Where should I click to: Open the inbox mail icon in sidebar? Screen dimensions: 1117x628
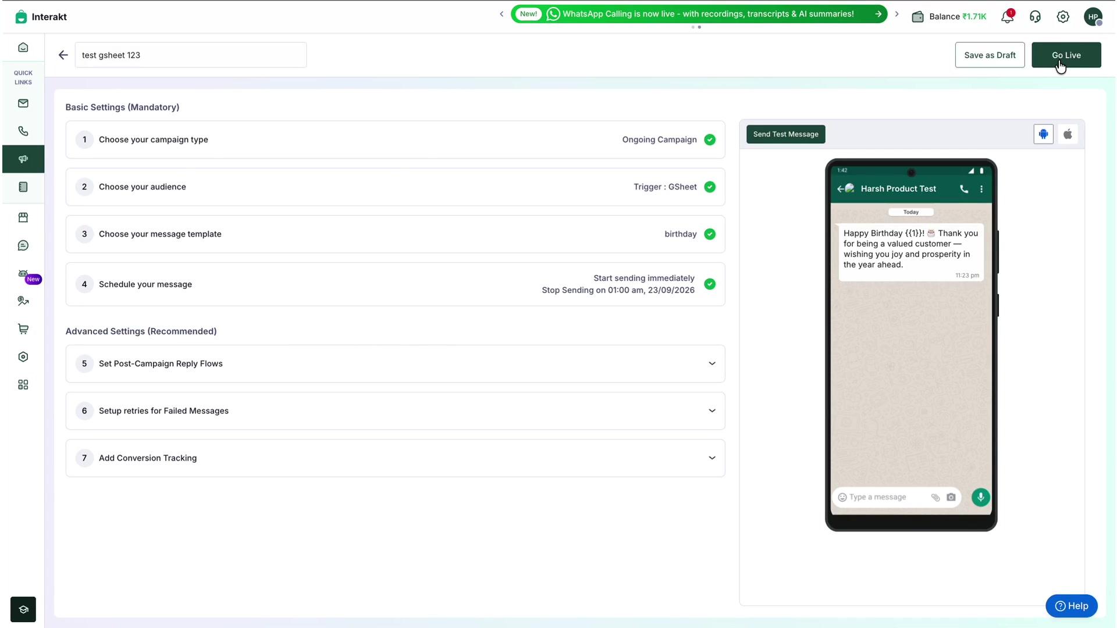23,104
